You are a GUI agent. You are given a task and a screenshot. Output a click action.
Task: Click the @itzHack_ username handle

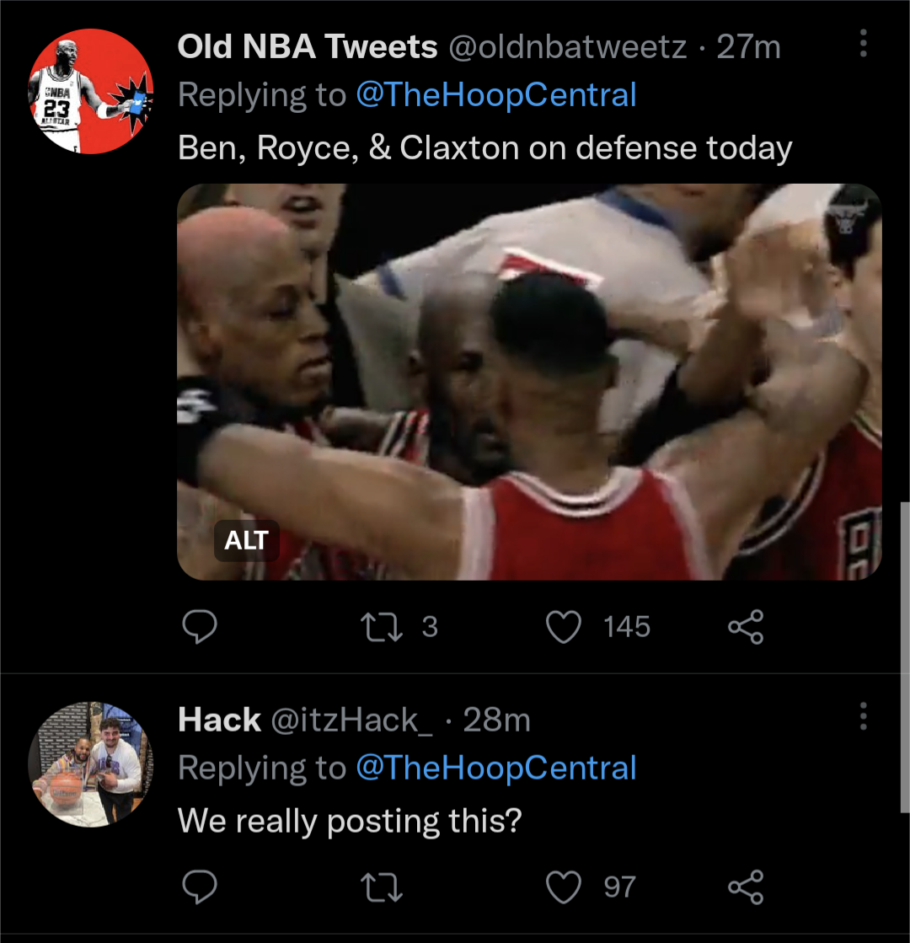[352, 720]
